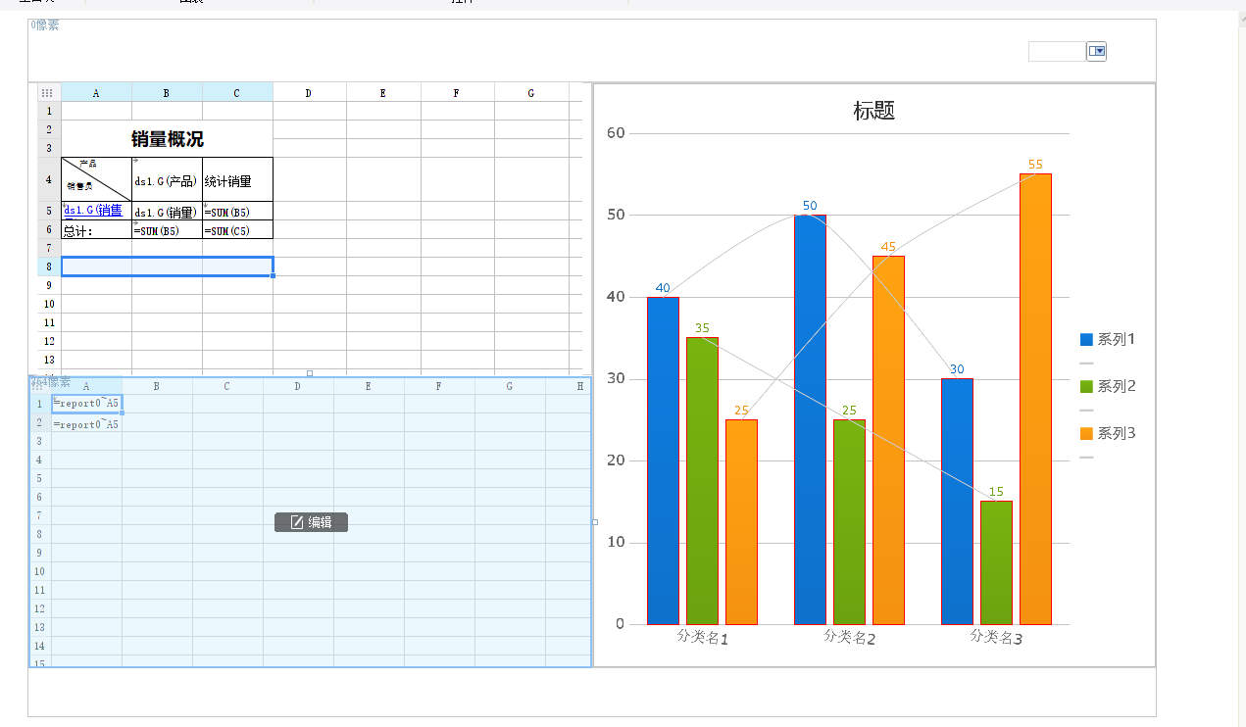This screenshot has width=1246, height=727.
Task: Select column E header in lower report
Action: [369, 386]
